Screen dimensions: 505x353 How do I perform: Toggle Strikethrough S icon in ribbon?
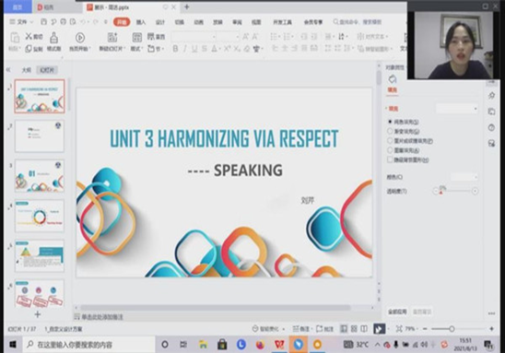[205, 49]
